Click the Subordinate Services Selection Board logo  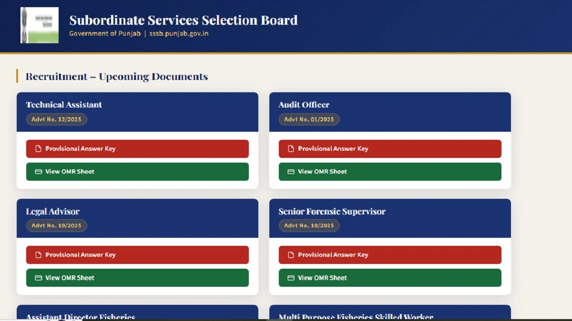click(x=39, y=25)
